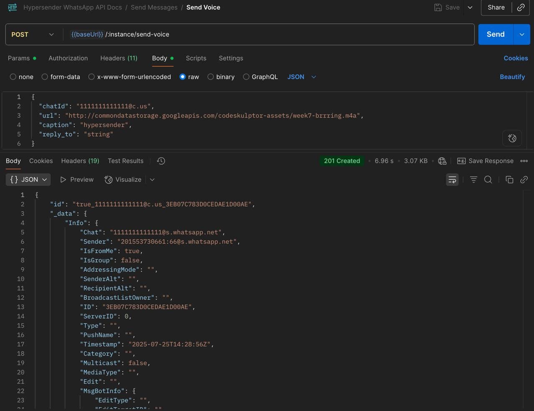Open the Test Results tab
Viewport: 534px width, 411px height.
tap(125, 161)
